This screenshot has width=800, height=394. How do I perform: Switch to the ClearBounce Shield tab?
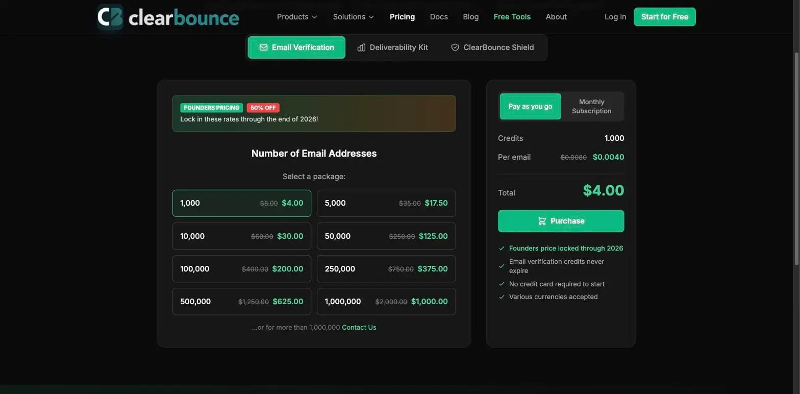pos(492,47)
